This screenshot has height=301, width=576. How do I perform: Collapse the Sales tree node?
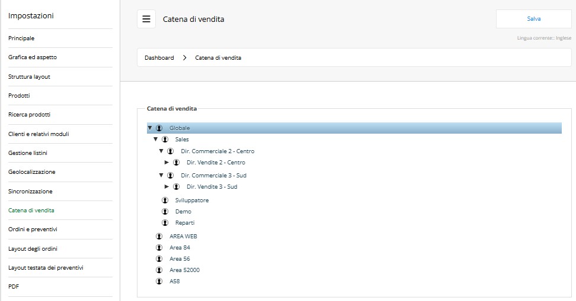point(155,140)
